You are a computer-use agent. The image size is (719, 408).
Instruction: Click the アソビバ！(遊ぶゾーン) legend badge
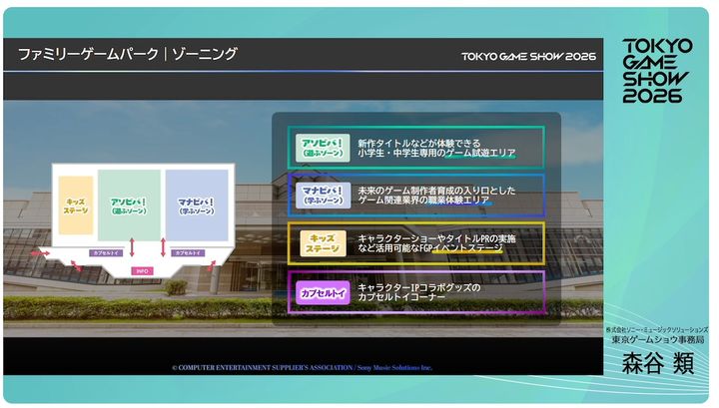click(x=323, y=148)
